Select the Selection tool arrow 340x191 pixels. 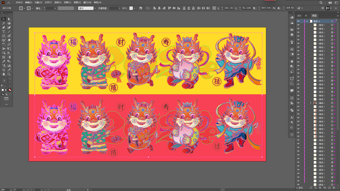[x=4, y=19]
